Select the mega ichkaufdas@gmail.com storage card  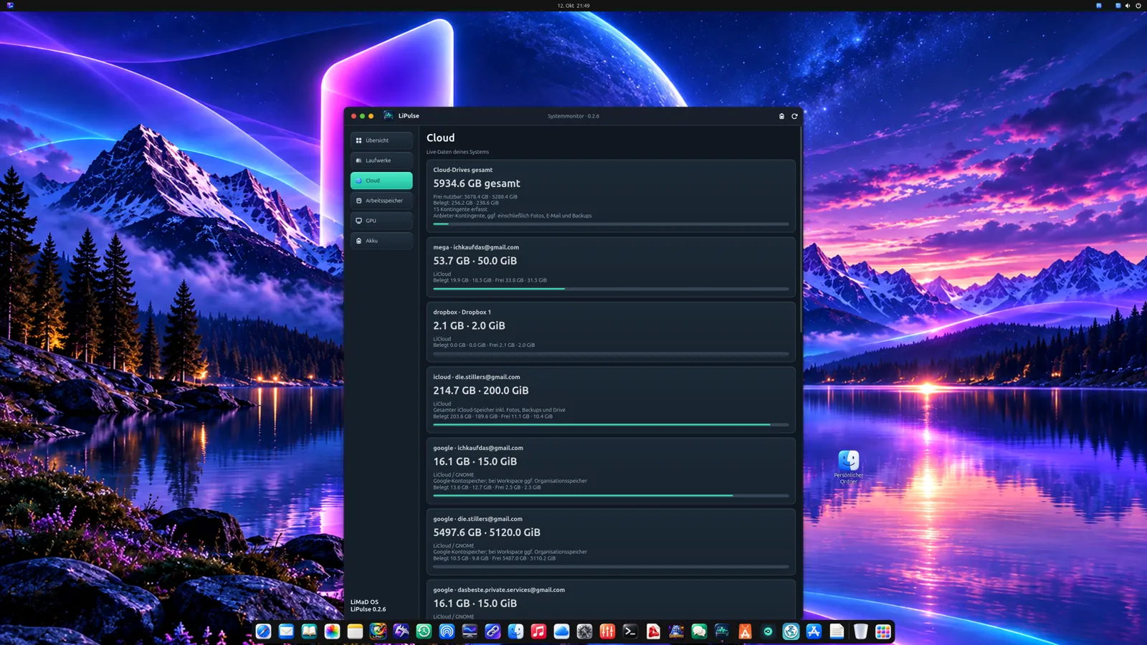pos(611,267)
